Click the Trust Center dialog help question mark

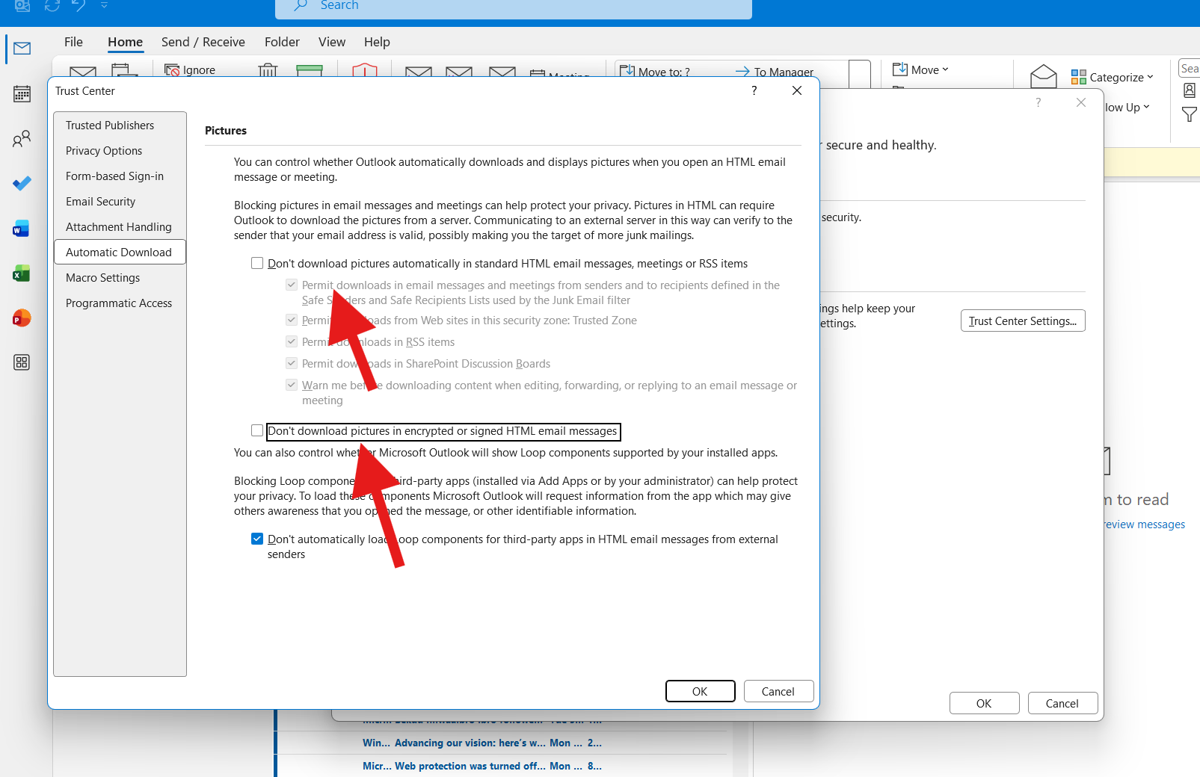754,90
